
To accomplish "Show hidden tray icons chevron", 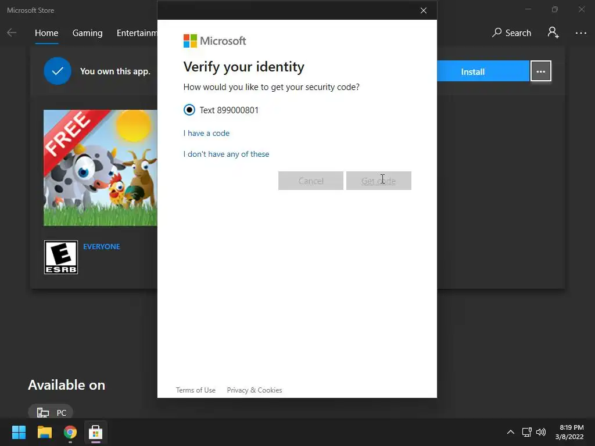I will coord(511,432).
